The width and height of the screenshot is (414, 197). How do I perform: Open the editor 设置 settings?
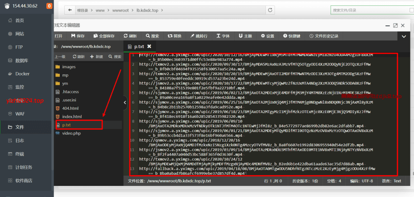pos(268,36)
